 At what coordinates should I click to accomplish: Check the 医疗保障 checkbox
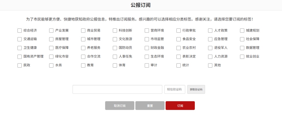point(51,48)
